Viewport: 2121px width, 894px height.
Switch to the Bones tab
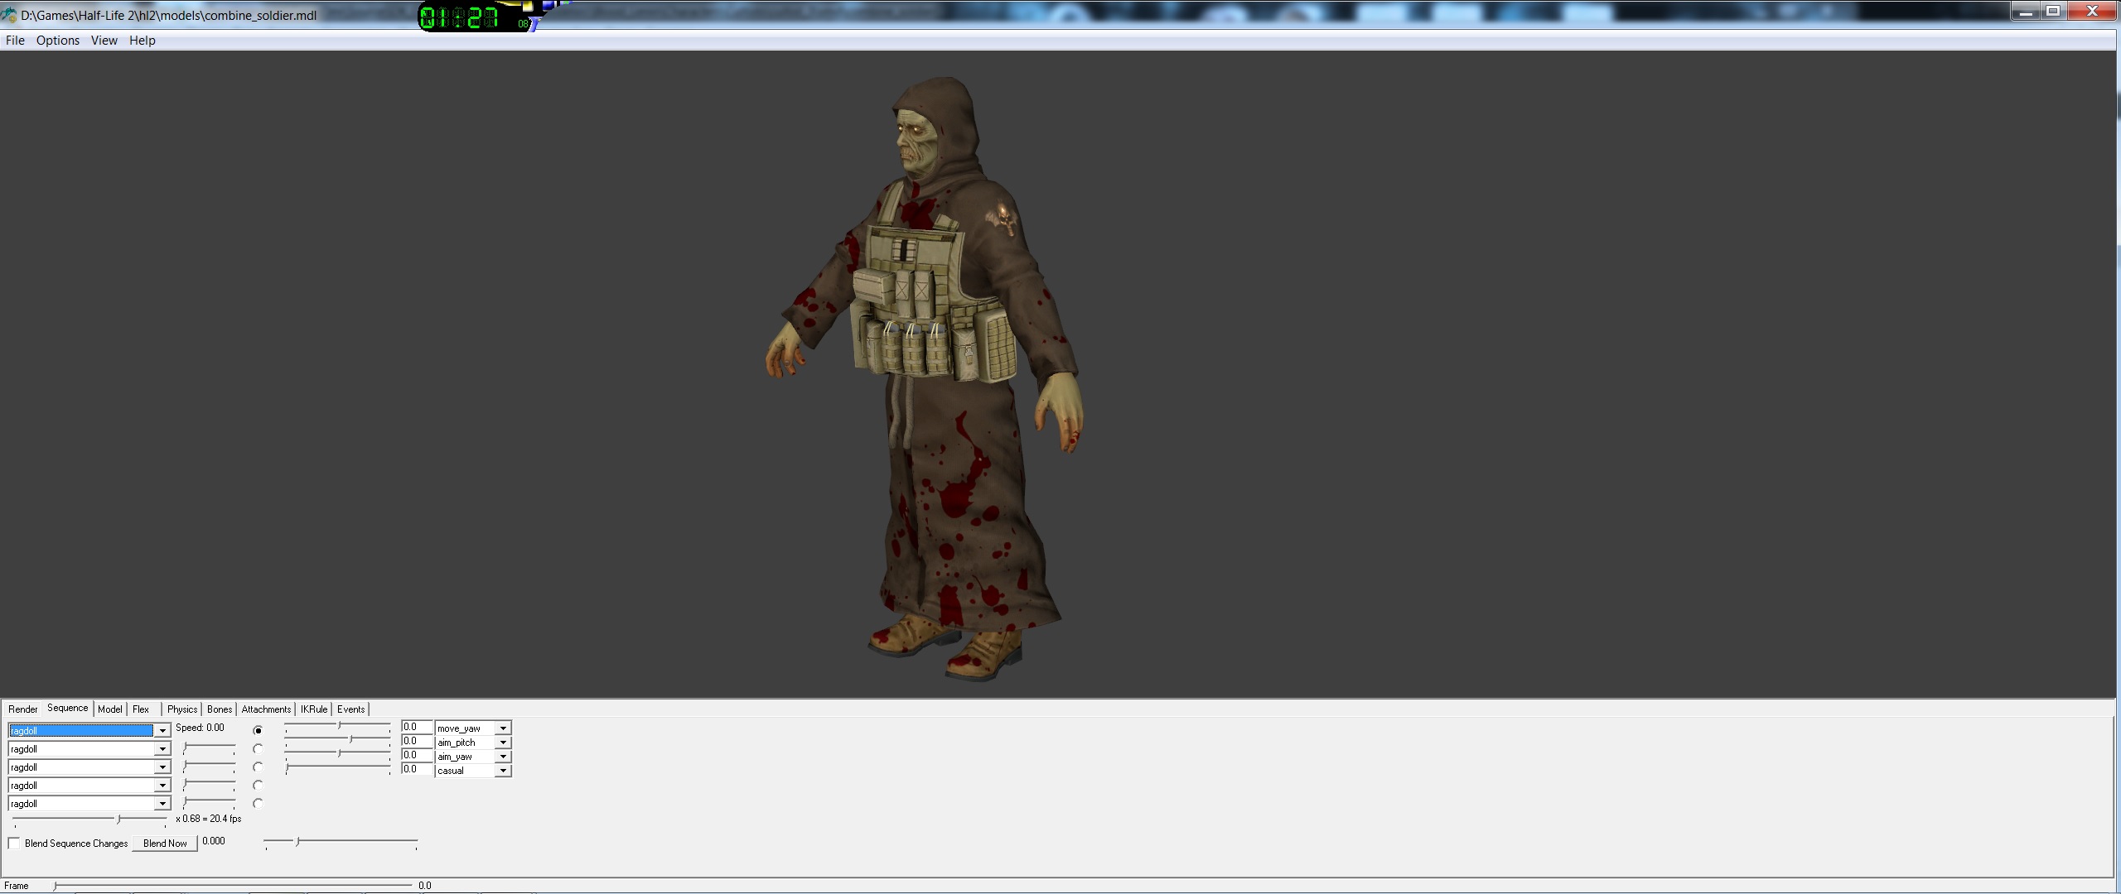[x=220, y=709]
